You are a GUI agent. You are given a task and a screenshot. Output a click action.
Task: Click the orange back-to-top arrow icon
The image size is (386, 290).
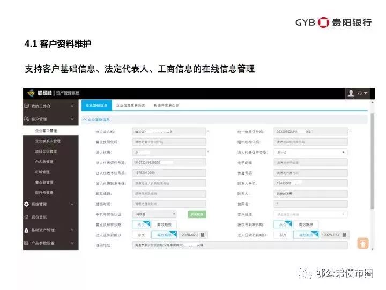click(x=363, y=243)
